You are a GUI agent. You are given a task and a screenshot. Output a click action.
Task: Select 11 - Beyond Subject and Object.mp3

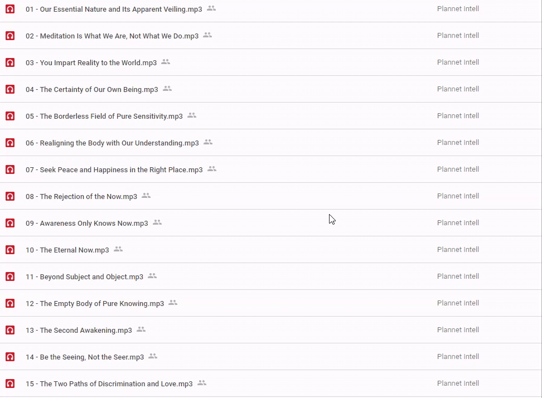click(x=84, y=276)
